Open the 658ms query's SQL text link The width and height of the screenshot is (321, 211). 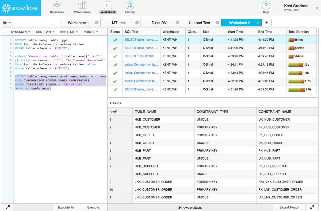tap(141, 48)
